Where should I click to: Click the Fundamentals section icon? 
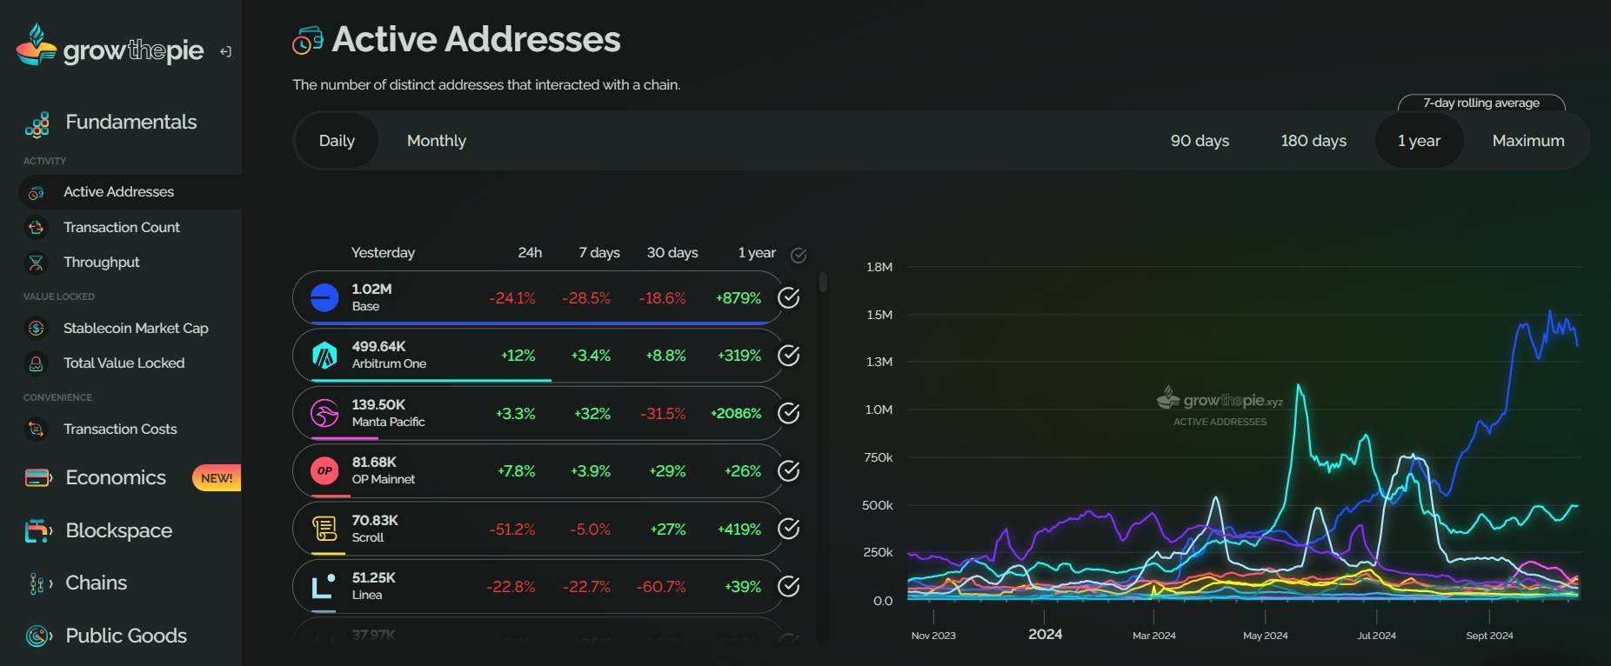37,124
